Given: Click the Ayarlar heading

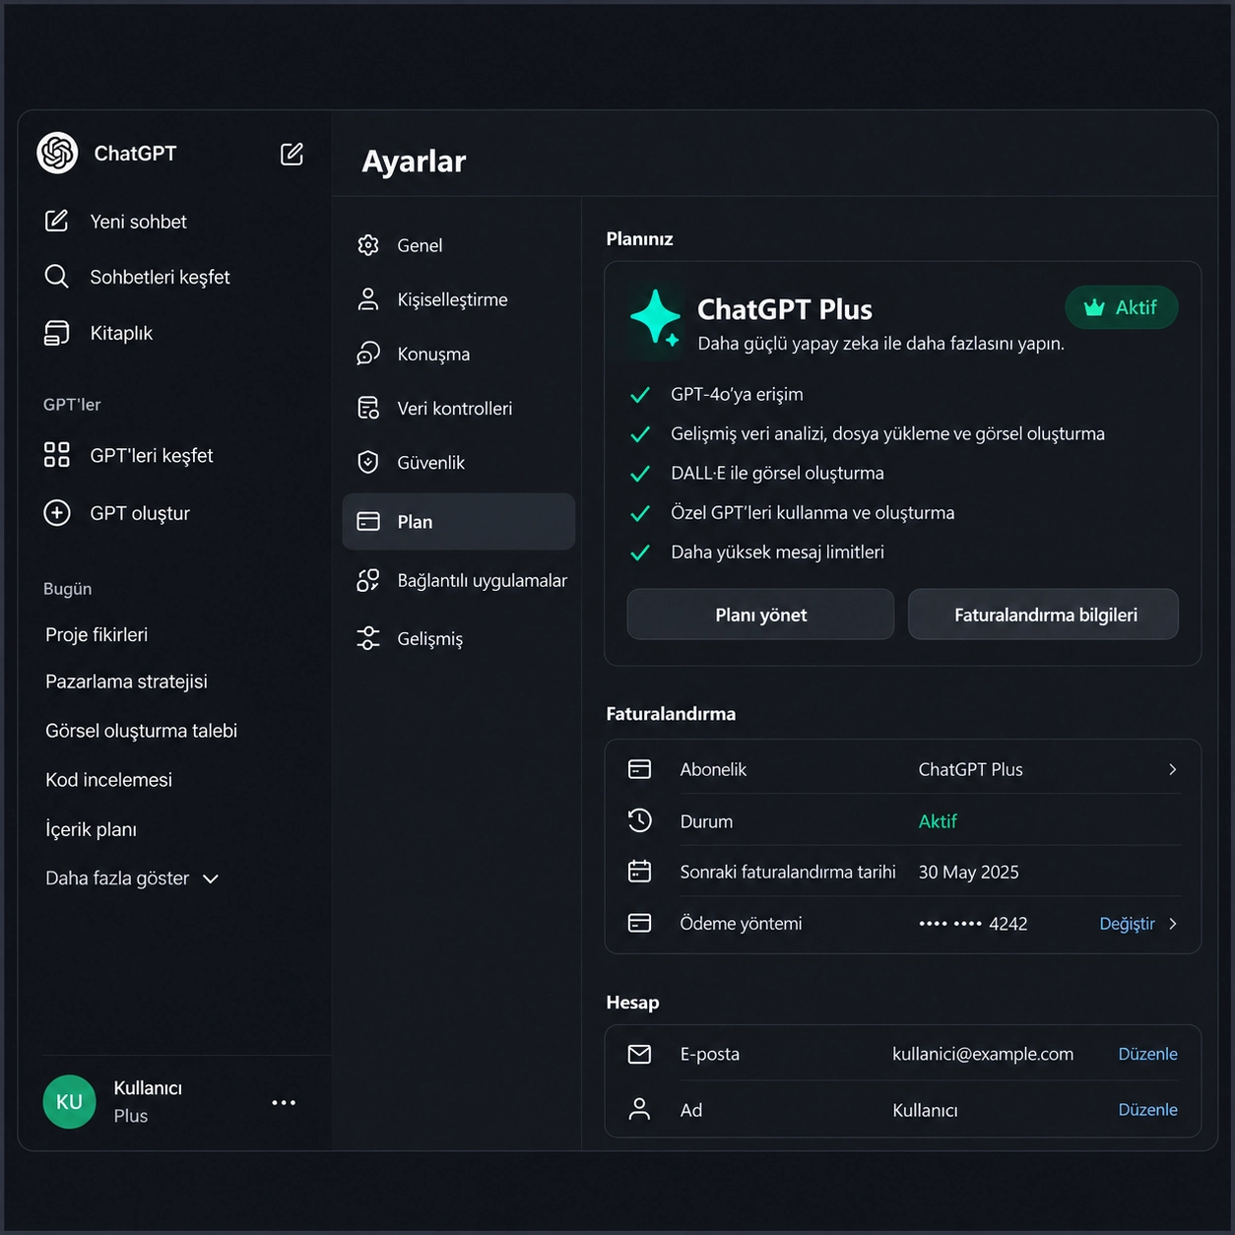Looking at the screenshot, I should click(414, 162).
